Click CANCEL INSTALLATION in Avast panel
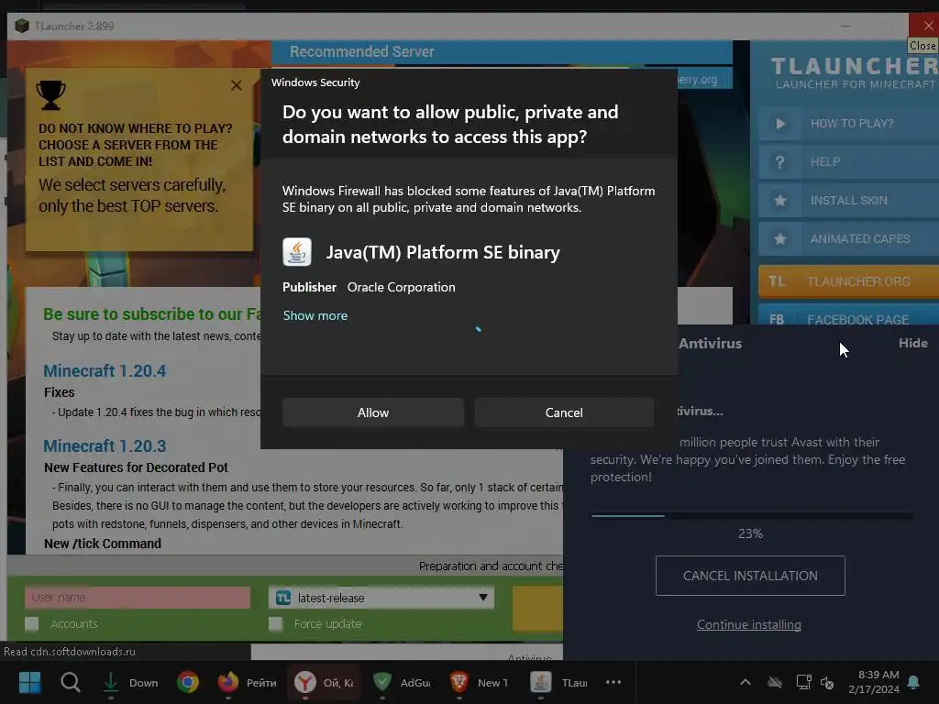This screenshot has height=704, width=939. point(750,576)
